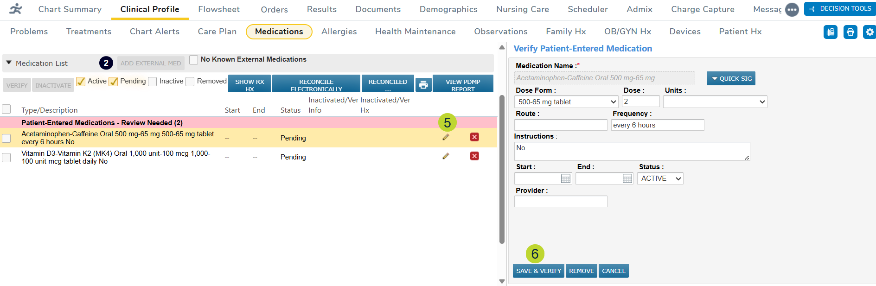Switch to the Allergies tab
The image size is (876, 286).
(x=339, y=32)
